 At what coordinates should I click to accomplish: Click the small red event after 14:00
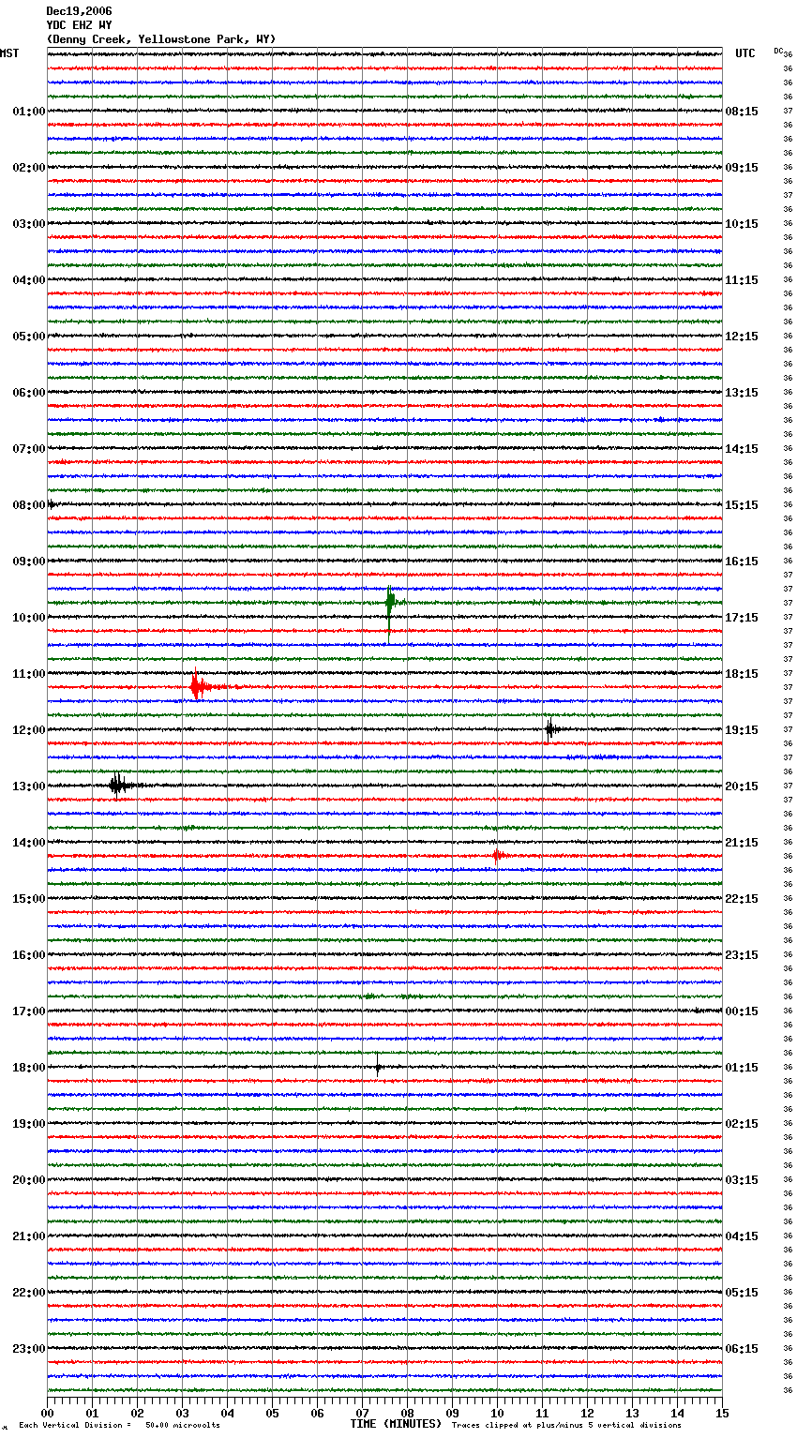coord(498,855)
